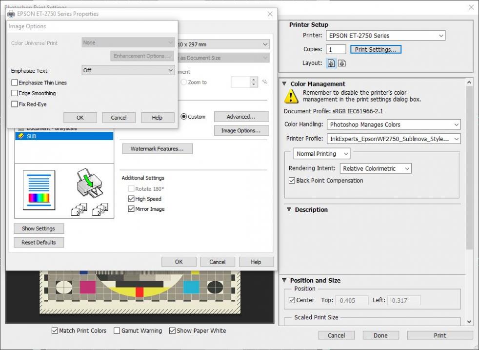Image resolution: width=479 pixels, height=350 pixels.
Task: Enable Gamut Warning checkbox
Action: coord(117,330)
